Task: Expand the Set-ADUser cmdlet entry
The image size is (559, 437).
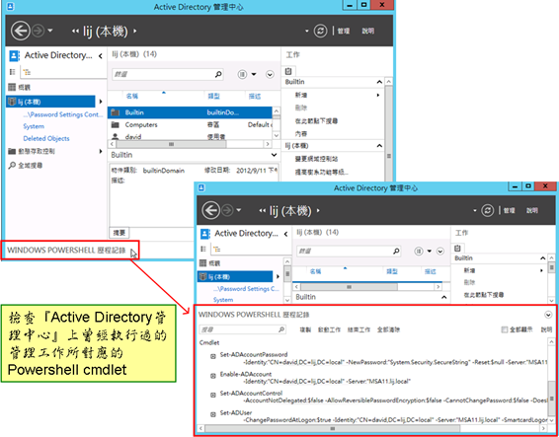Action: pyautogui.click(x=213, y=414)
